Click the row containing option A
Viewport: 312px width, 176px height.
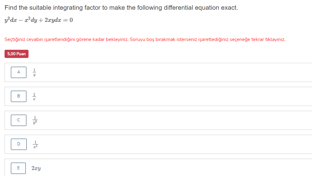[x=152, y=72]
